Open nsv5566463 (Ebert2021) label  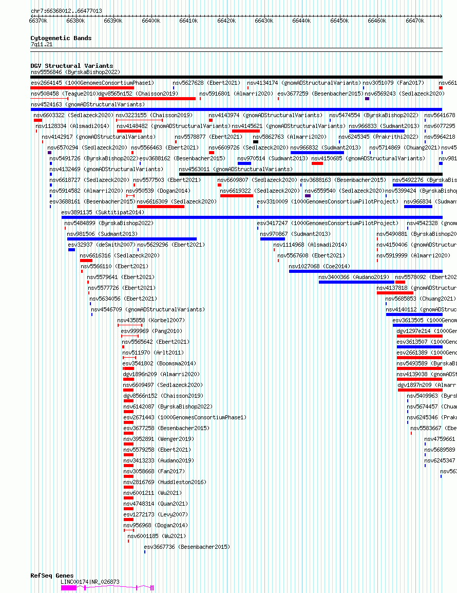point(165,147)
